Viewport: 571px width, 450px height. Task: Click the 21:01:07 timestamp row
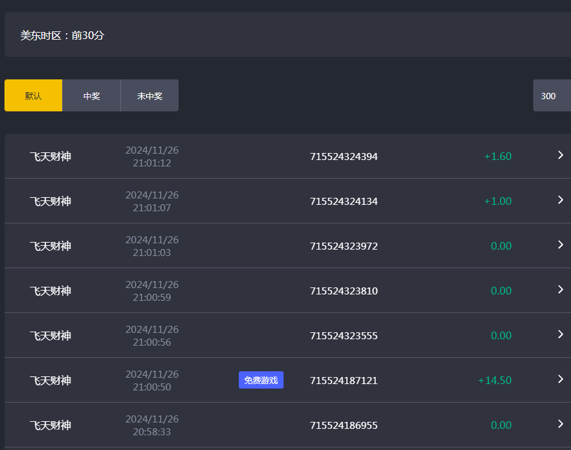(152, 201)
